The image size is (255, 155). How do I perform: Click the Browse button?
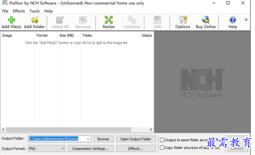point(103,139)
